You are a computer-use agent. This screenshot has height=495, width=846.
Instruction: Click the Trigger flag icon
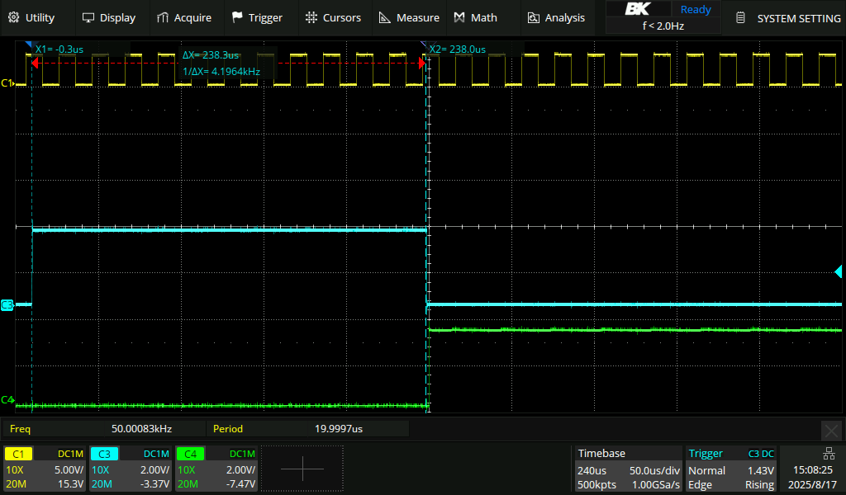point(237,18)
